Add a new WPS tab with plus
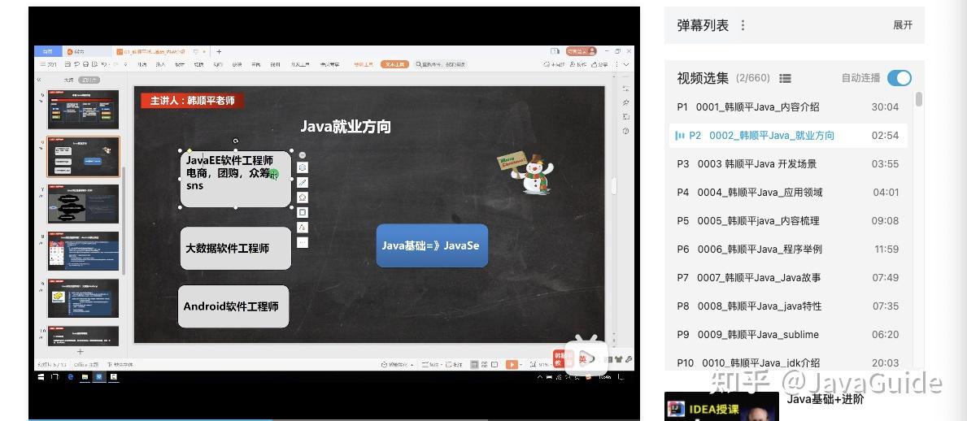The height and width of the screenshot is (421, 967). coord(218,52)
